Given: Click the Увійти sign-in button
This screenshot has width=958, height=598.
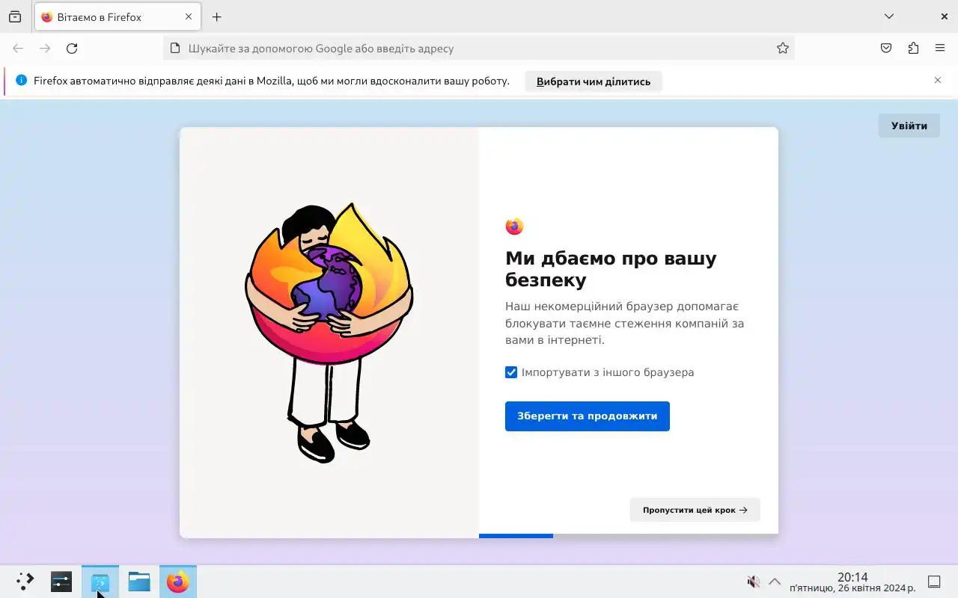Looking at the screenshot, I should click(909, 126).
